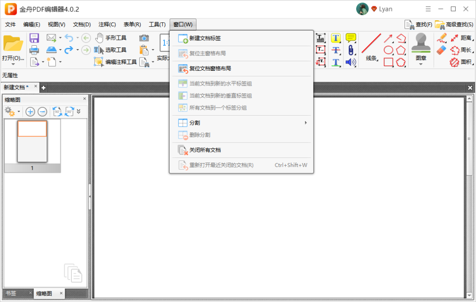Click the purple Save icon

(34, 38)
